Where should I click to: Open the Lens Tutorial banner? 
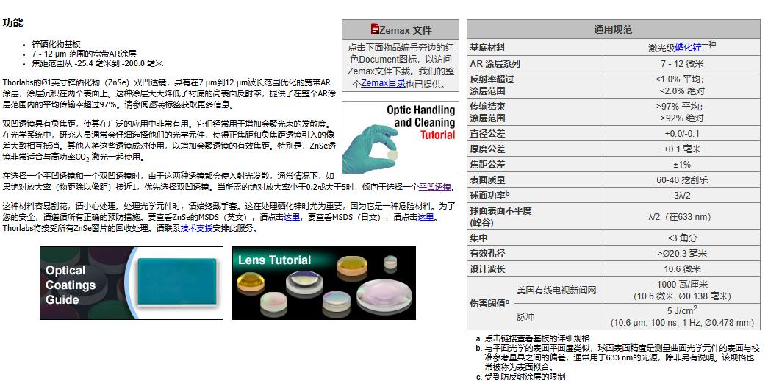click(x=324, y=283)
